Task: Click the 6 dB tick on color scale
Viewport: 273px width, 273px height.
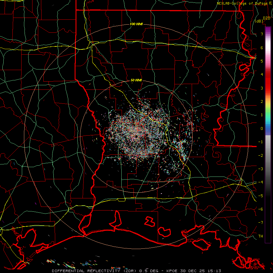Action: pyautogui.click(x=262, y=48)
